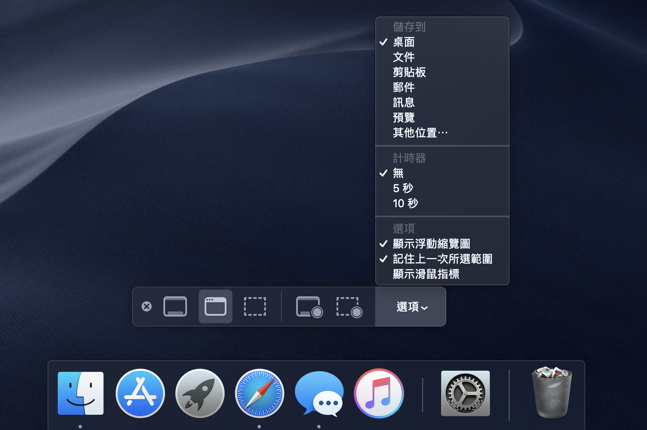Viewport: 647px width, 430px height.
Task: Open App Store from the Dock
Action: point(140,393)
